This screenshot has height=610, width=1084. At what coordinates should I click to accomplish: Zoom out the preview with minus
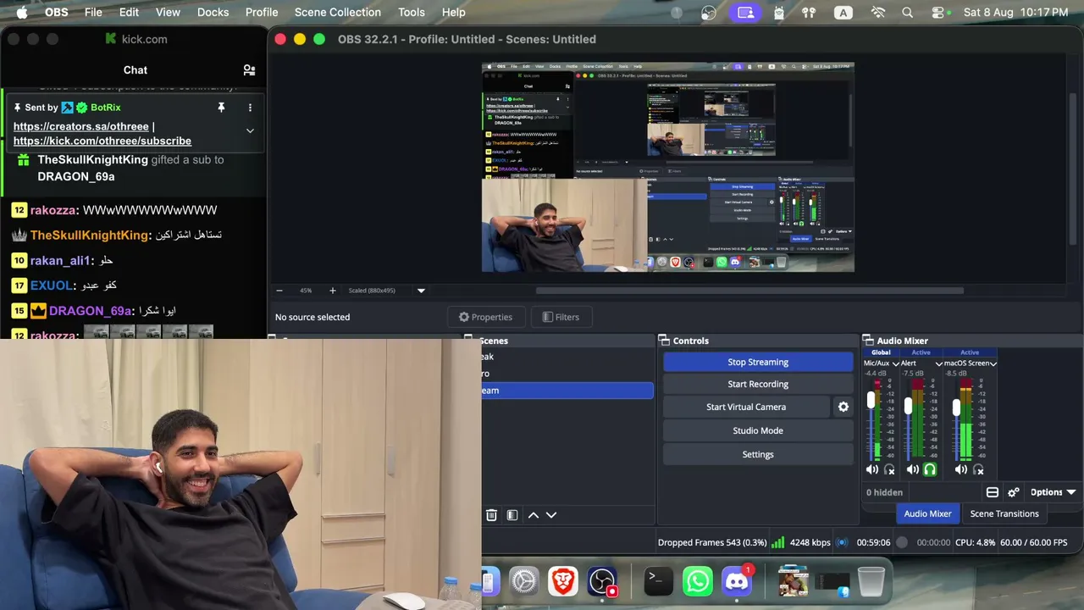pos(279,291)
